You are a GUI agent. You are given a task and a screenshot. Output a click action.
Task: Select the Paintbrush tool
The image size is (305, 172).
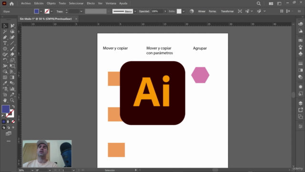point(12,49)
